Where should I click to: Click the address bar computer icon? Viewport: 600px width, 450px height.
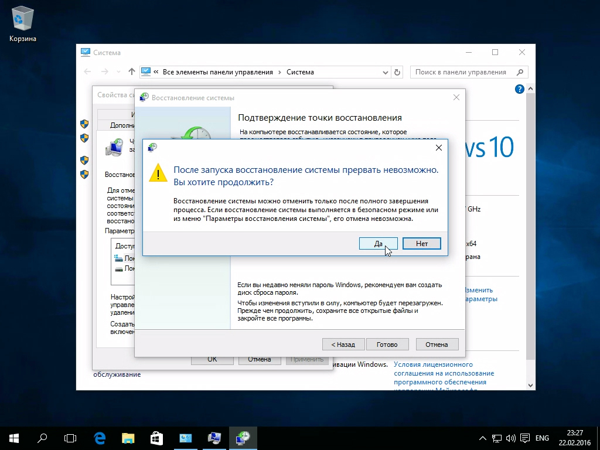point(146,71)
